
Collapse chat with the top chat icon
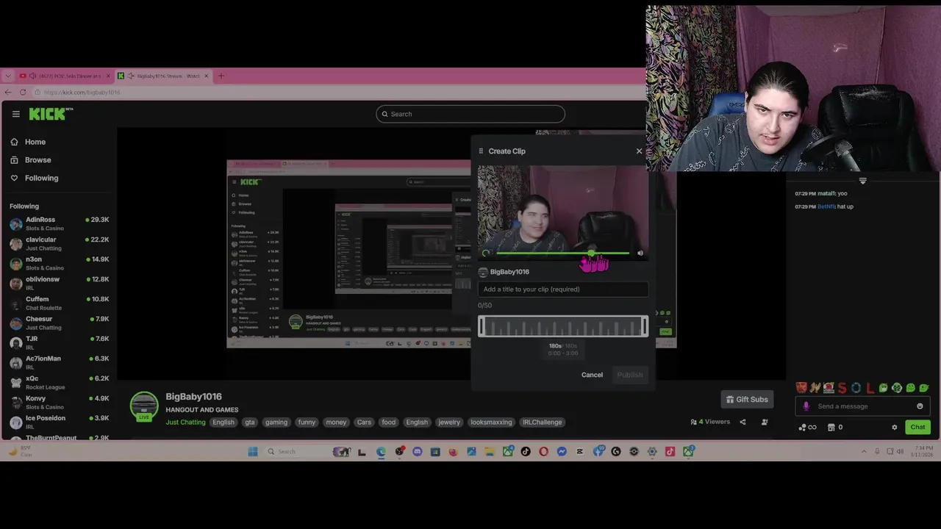tap(863, 181)
